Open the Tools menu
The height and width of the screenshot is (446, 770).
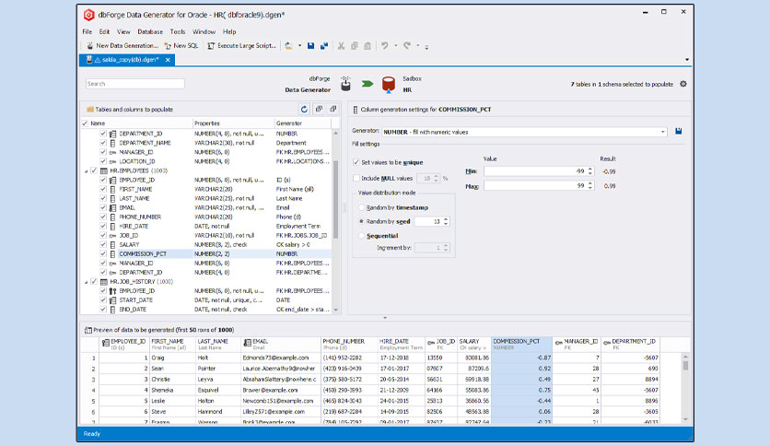(x=177, y=31)
